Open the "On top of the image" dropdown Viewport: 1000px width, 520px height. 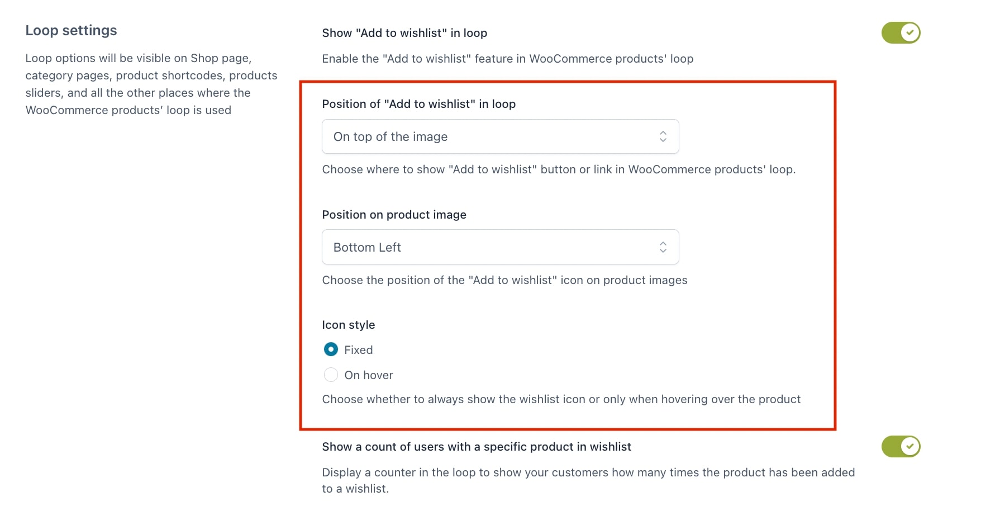click(501, 136)
